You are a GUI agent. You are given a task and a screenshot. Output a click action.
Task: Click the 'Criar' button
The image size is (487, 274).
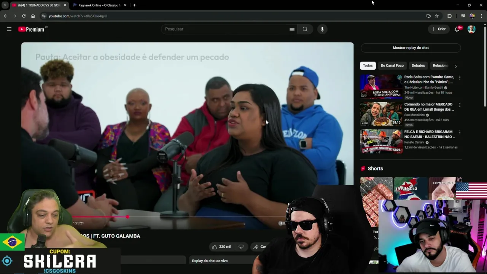tap(438, 29)
